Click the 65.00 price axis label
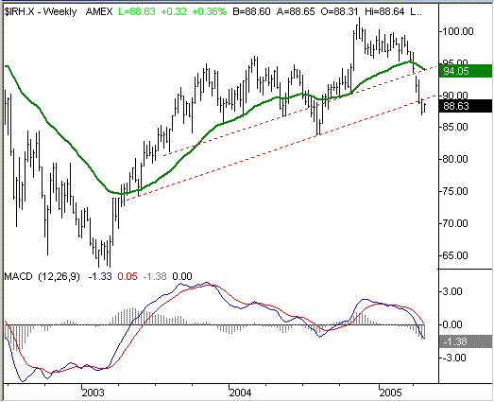 [x=455, y=255]
